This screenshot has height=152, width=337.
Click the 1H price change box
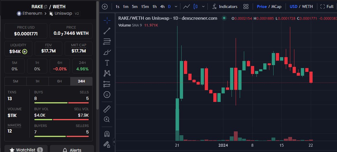point(37,66)
